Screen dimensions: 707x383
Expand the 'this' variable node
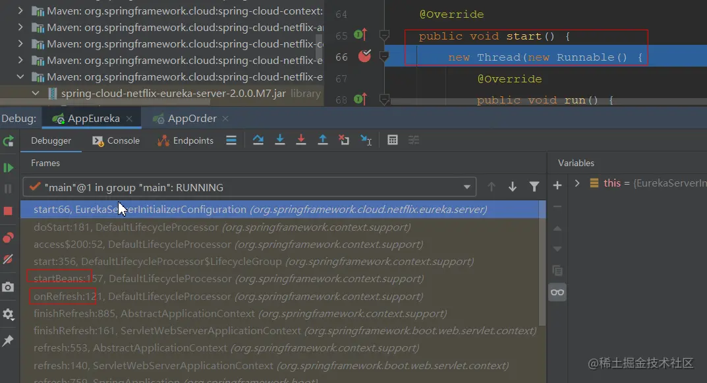point(577,183)
